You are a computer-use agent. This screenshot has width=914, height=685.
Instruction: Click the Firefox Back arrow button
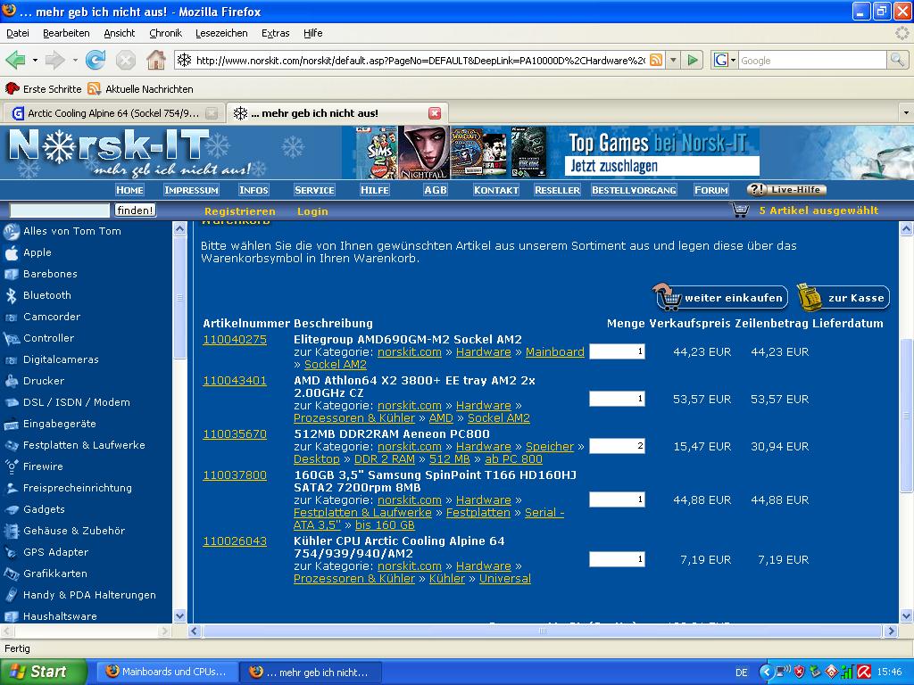(x=16, y=60)
